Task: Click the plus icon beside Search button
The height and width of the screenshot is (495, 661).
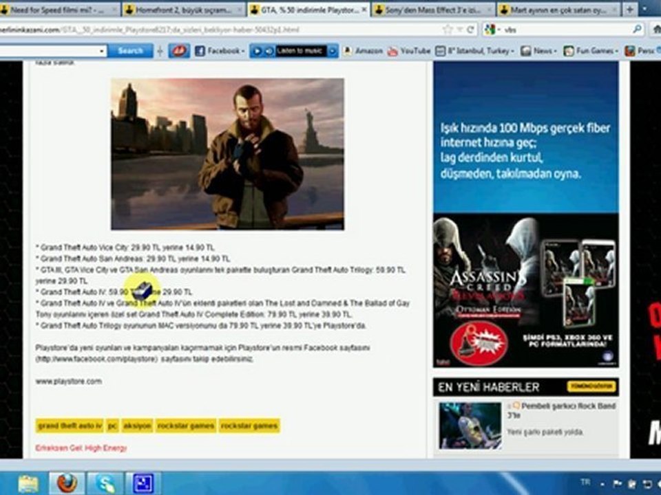Action: pyautogui.click(x=160, y=52)
